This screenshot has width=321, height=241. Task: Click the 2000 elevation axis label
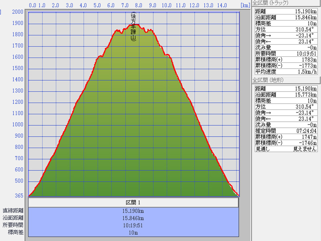point(17,12)
